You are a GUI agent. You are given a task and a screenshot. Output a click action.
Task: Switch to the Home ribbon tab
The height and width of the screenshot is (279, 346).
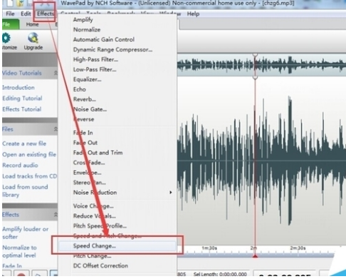[x=32, y=24]
